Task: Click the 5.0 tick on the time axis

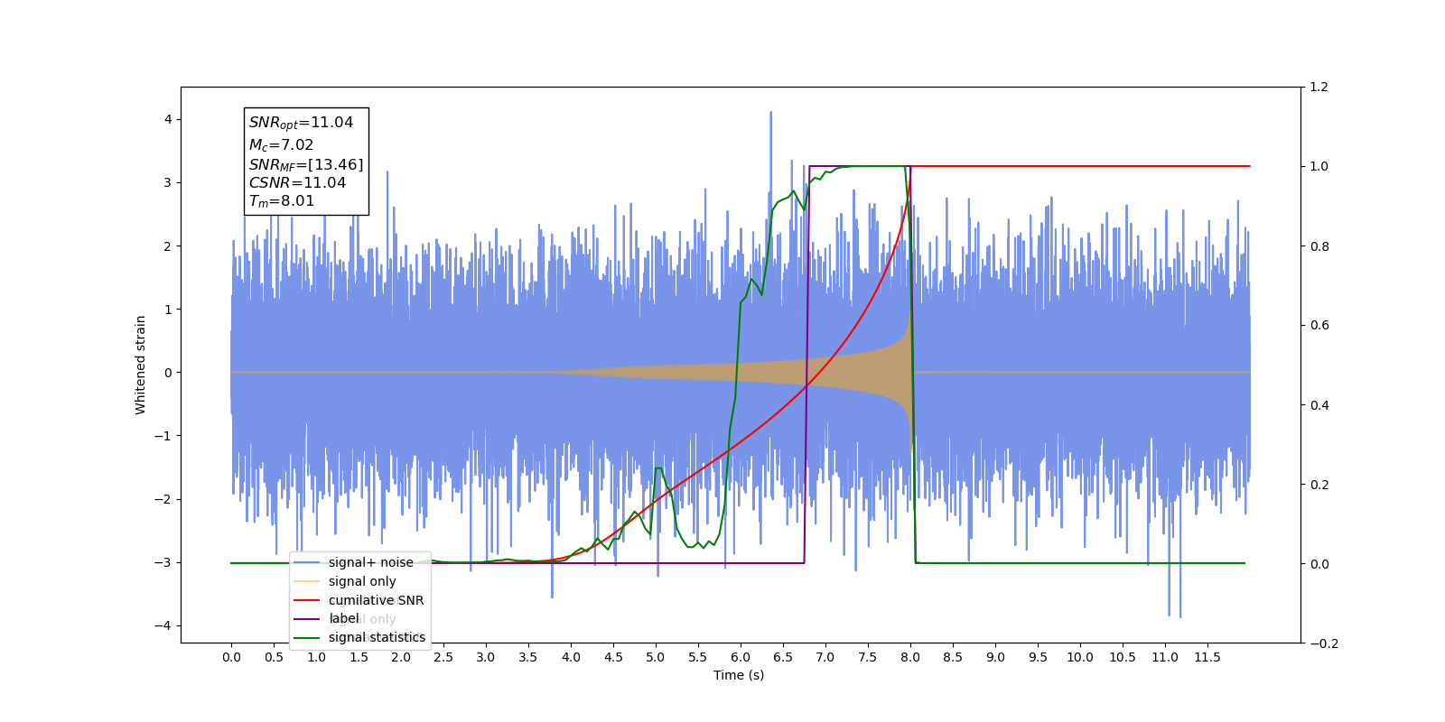Action: click(x=656, y=657)
